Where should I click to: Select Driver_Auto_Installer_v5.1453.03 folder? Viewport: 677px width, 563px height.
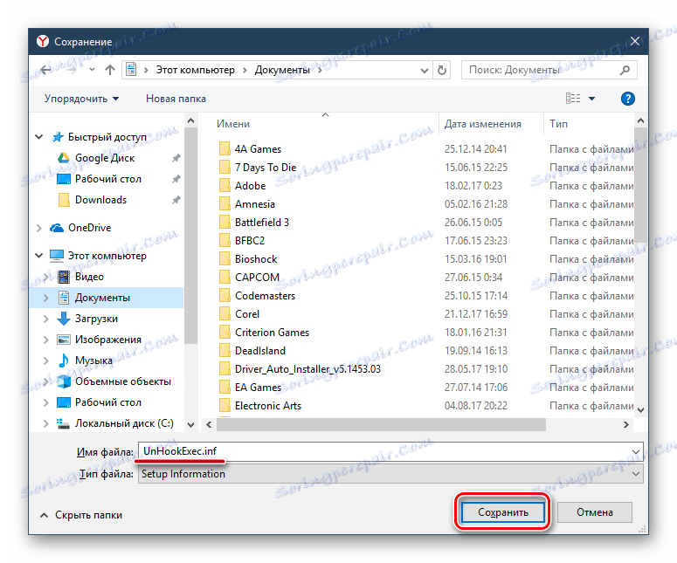click(x=307, y=369)
